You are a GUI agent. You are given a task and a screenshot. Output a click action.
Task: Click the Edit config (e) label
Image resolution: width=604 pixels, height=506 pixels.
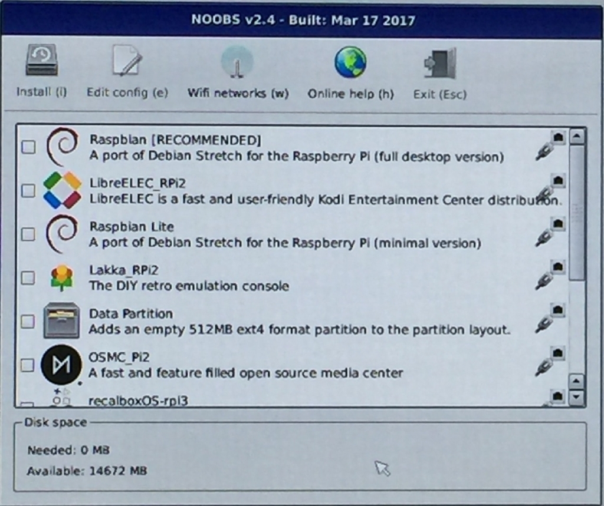tap(127, 92)
